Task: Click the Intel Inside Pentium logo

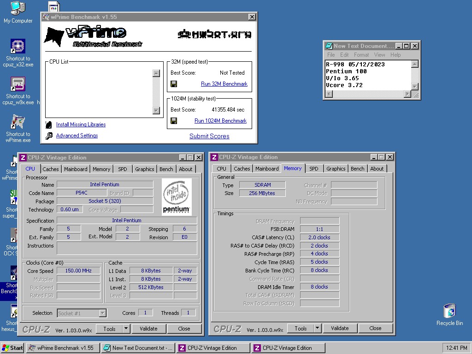Action: (177, 197)
